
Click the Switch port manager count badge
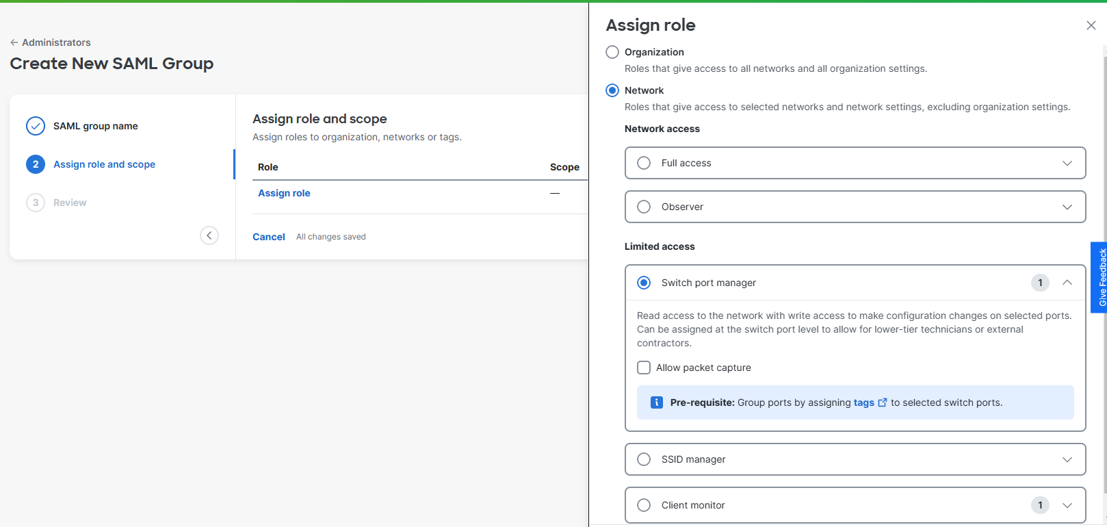pyautogui.click(x=1040, y=283)
